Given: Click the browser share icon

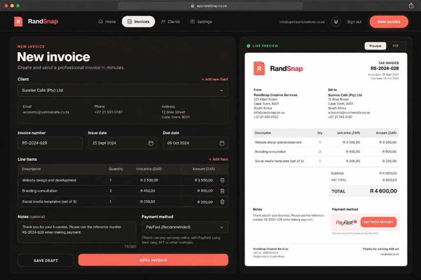Looking at the screenshot, I should click(x=411, y=6).
